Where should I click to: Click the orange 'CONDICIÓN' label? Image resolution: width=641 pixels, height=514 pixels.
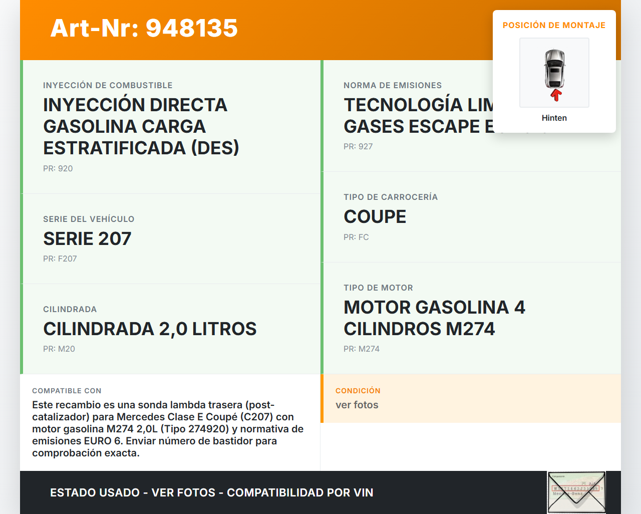[358, 391]
